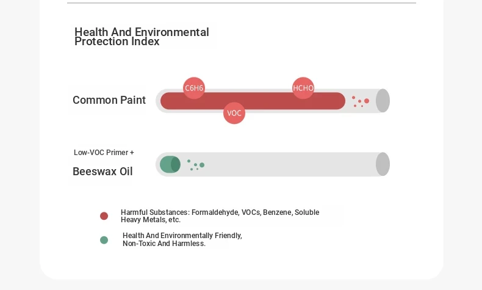Click the gray end cap of Common Paint tube
The width and height of the screenshot is (482, 290).
[x=383, y=101]
